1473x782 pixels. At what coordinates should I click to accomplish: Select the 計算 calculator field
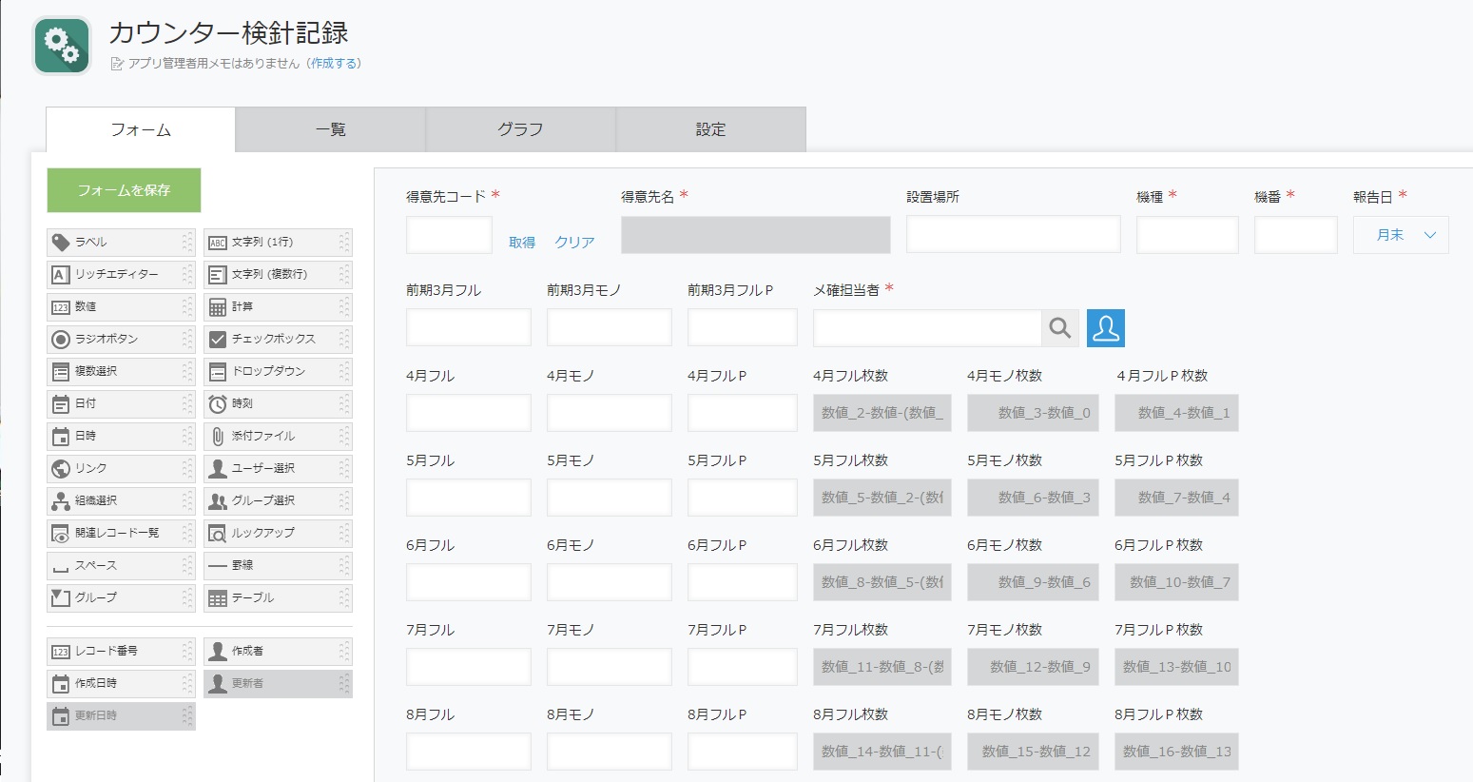277,306
